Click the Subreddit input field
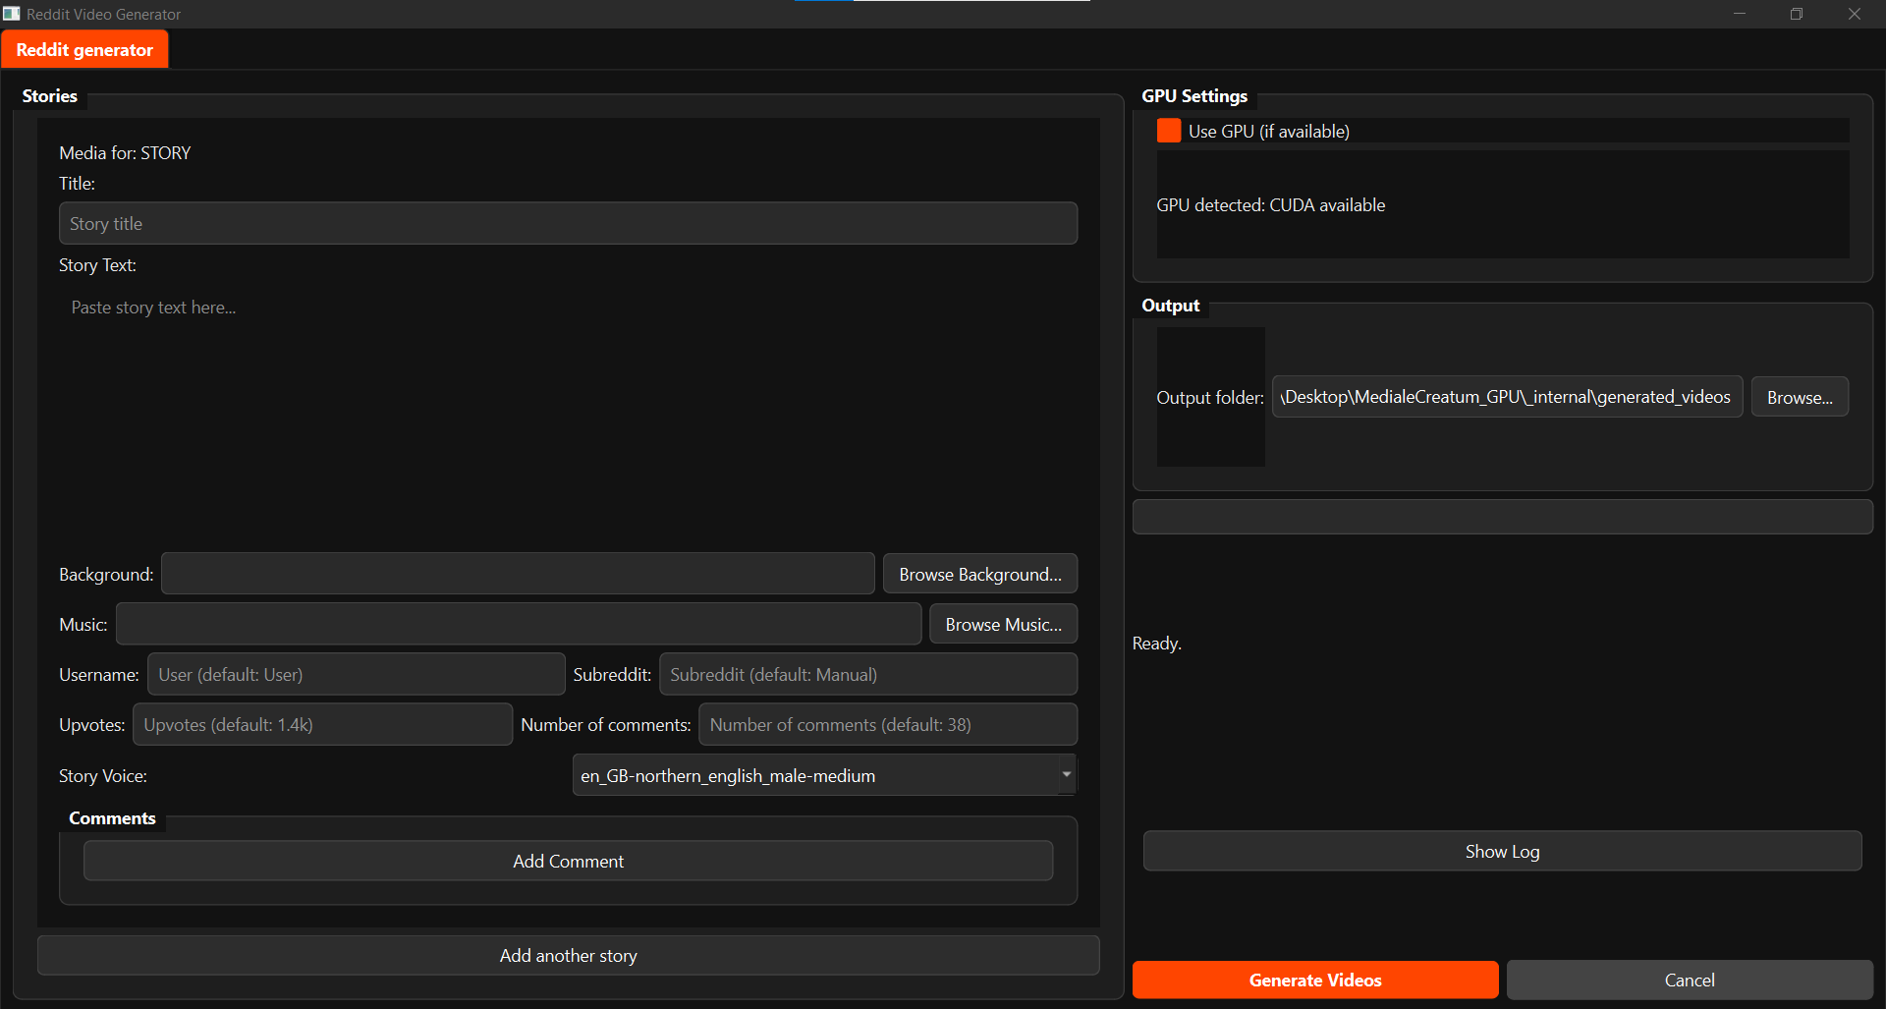Viewport: 1886px width, 1009px height. click(868, 674)
